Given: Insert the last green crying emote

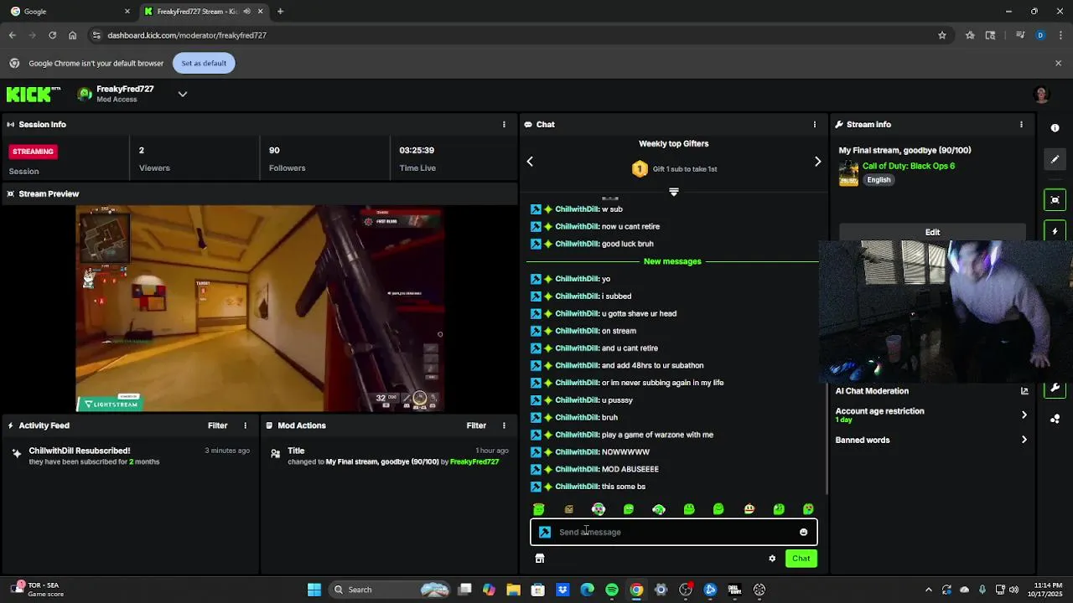Looking at the screenshot, I should (808, 509).
